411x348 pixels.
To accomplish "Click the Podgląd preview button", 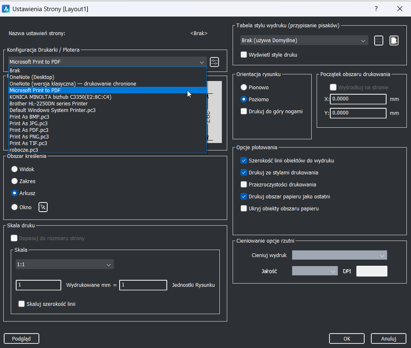I will coord(21,338).
